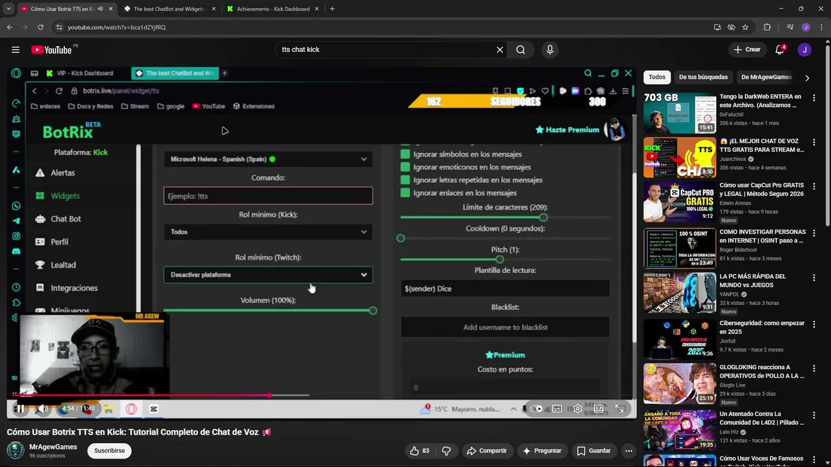Open options menu for GLOGLOKING video
831x467 pixels.
814,368
